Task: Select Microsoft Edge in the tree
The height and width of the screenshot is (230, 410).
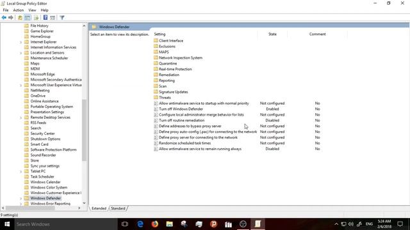Action: (x=43, y=74)
